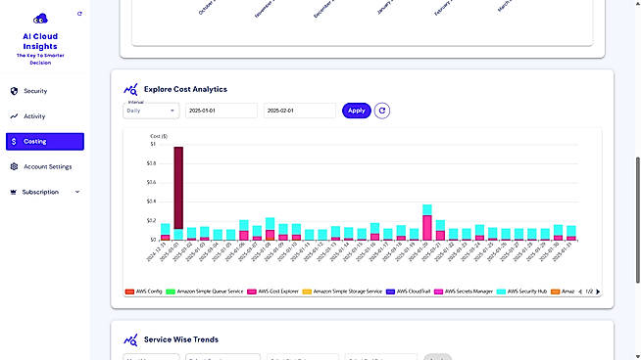
Task: Click the end date field 2025-02-01
Action: pos(300,111)
